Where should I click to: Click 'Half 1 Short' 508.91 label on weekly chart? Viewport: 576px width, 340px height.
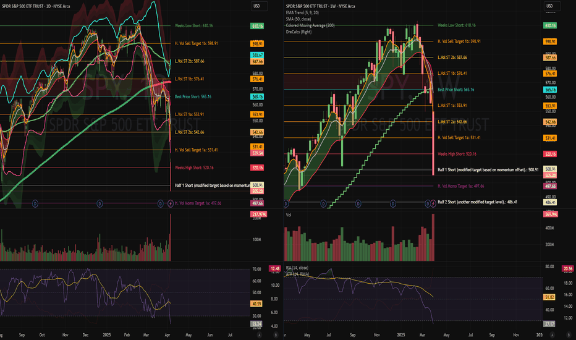tap(488, 170)
